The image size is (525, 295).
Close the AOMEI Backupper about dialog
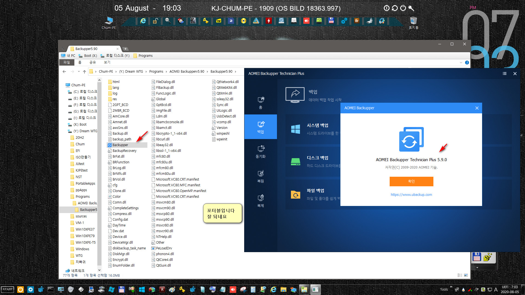(x=477, y=108)
